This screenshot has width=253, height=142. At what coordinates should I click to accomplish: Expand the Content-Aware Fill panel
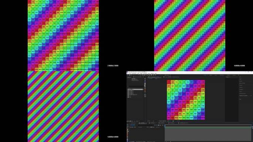coord(243,94)
